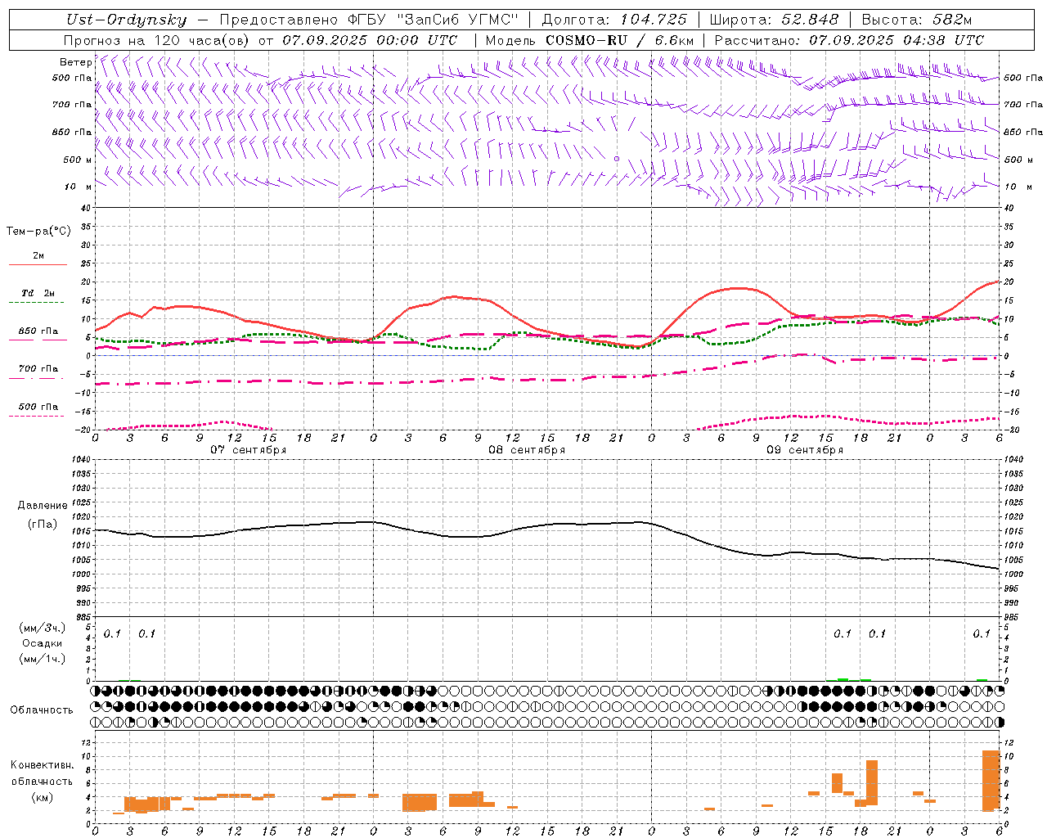Click the 09 сентября date label
Viewport: 1047px width, 838px height.
[x=805, y=450]
